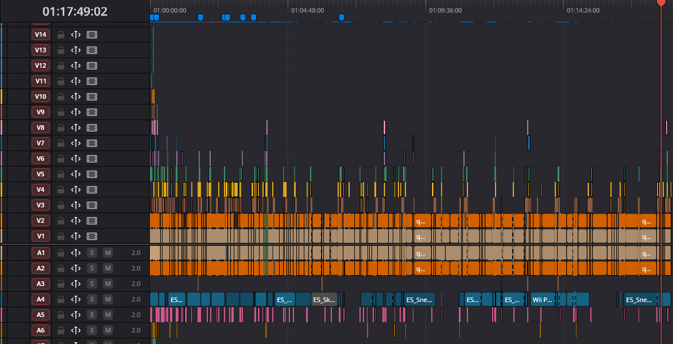Toggle auto track selector on A1

76,253
